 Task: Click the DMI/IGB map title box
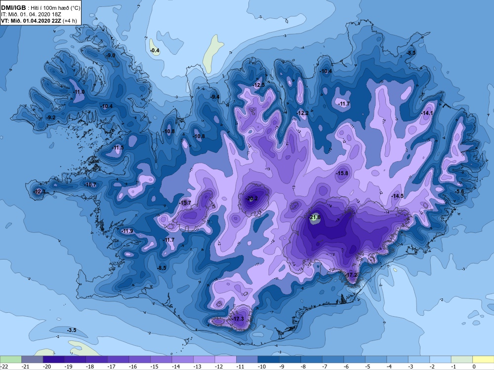(x=41, y=13)
